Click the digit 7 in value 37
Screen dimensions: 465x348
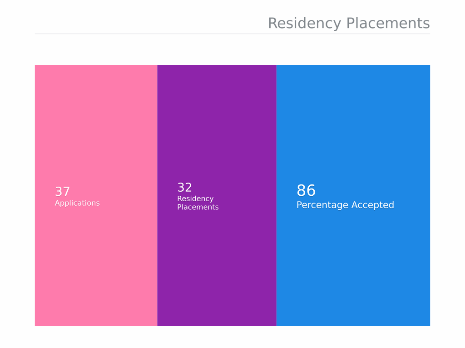pyautogui.click(x=66, y=192)
